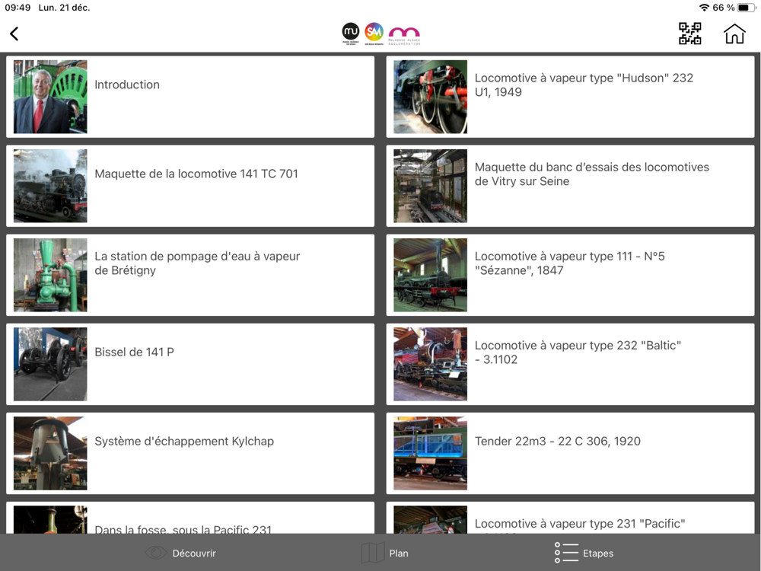This screenshot has width=761, height=571.
Task: Tap the map icon for Plan
Action: (373, 553)
